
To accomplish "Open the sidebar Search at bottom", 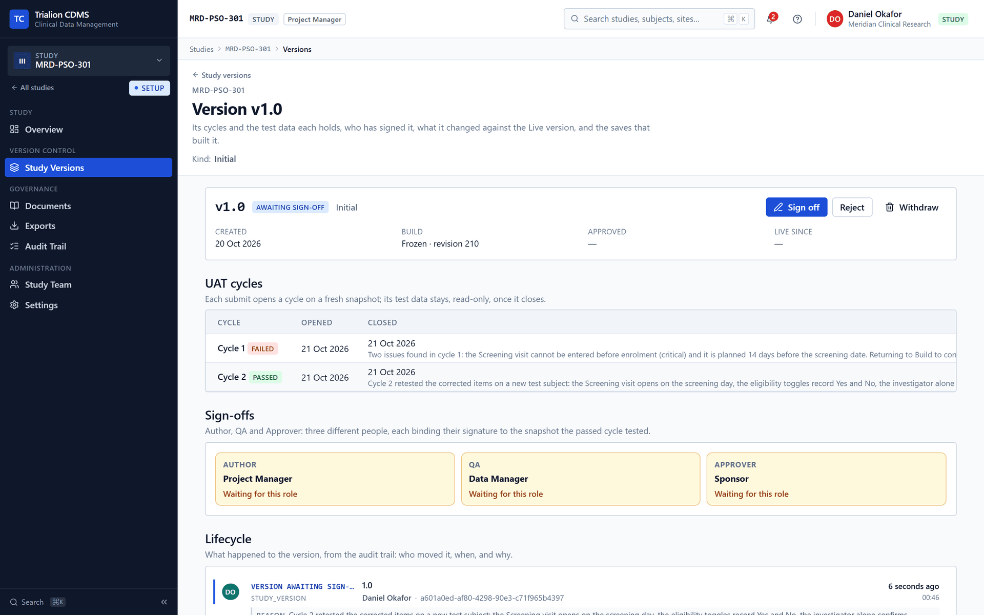I will point(38,602).
